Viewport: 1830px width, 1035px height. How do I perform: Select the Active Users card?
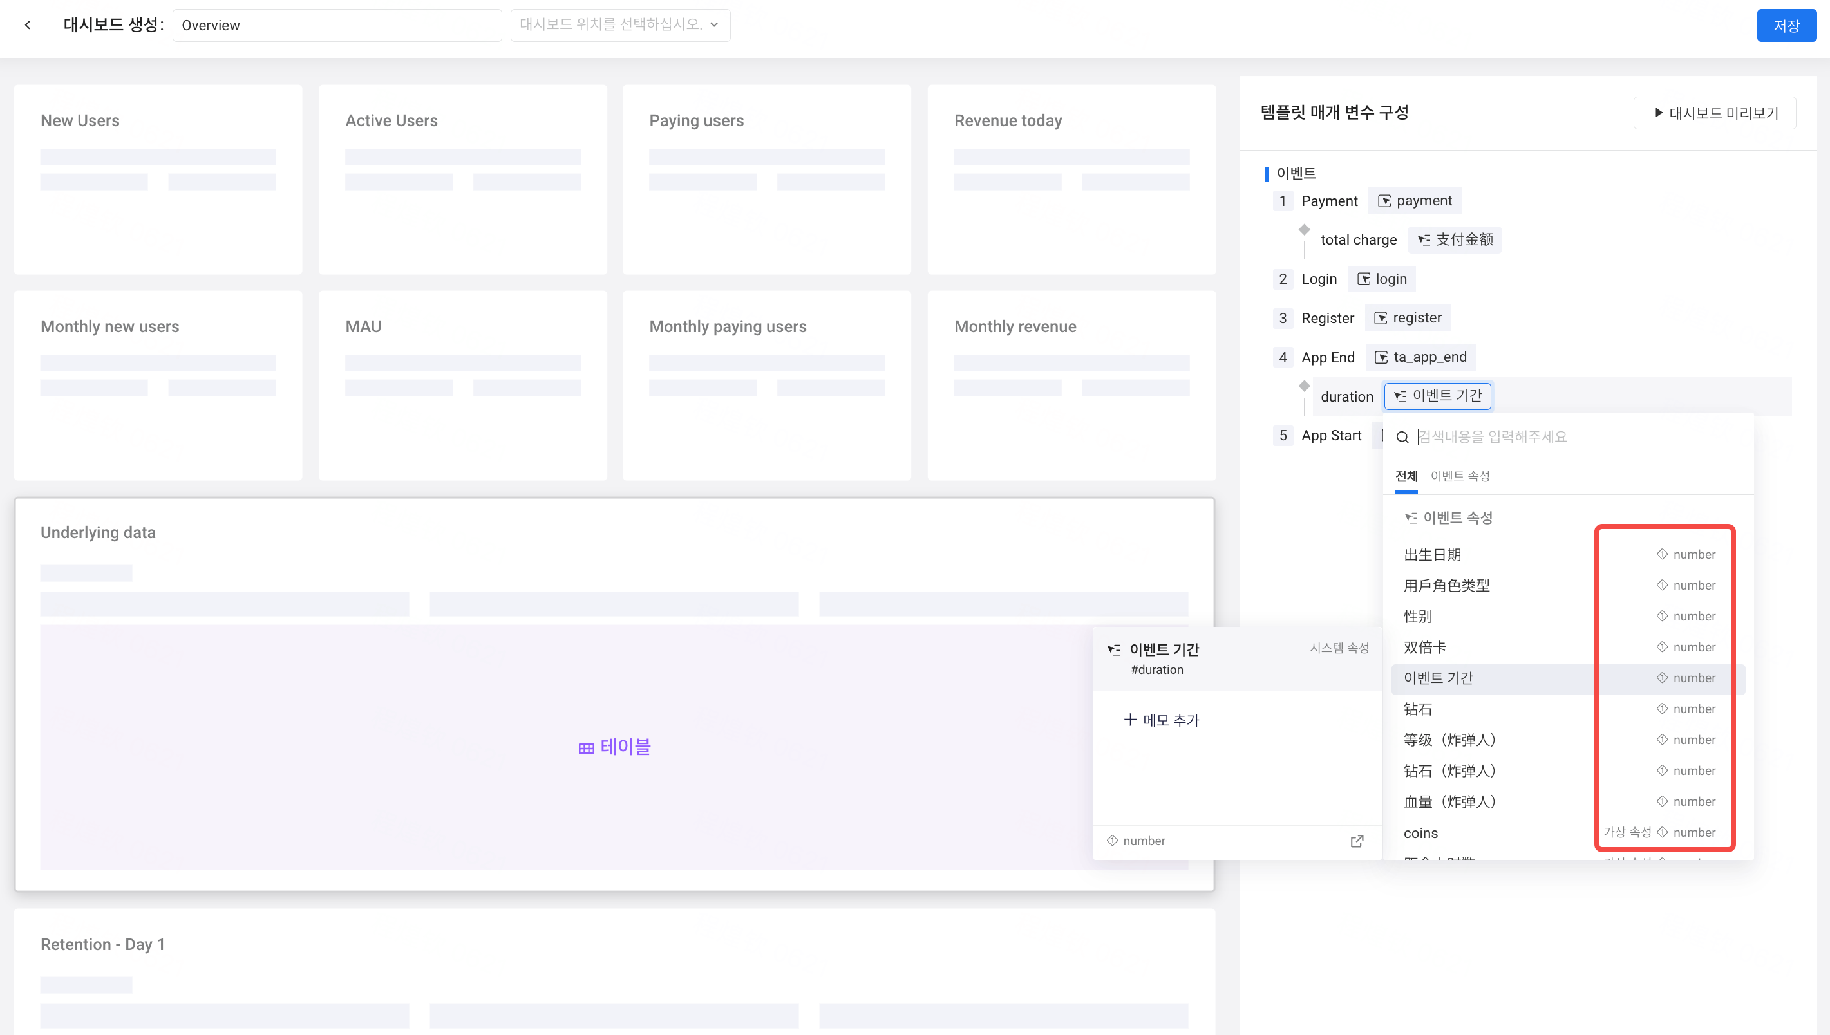pyautogui.click(x=463, y=180)
